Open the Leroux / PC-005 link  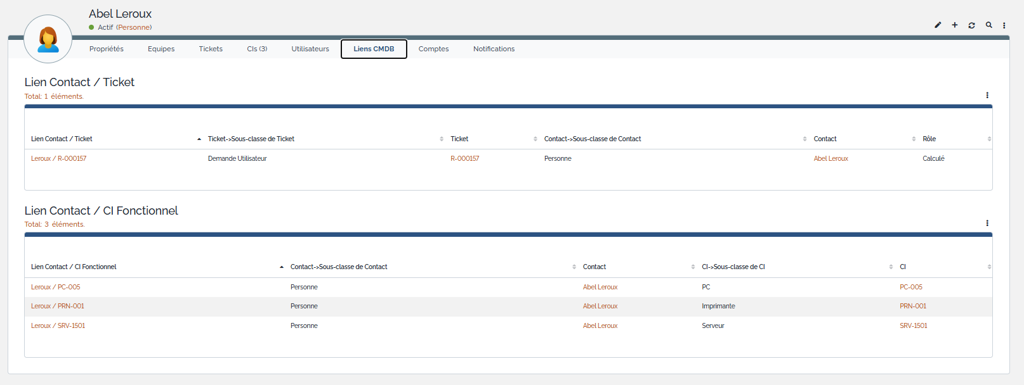[x=56, y=287]
